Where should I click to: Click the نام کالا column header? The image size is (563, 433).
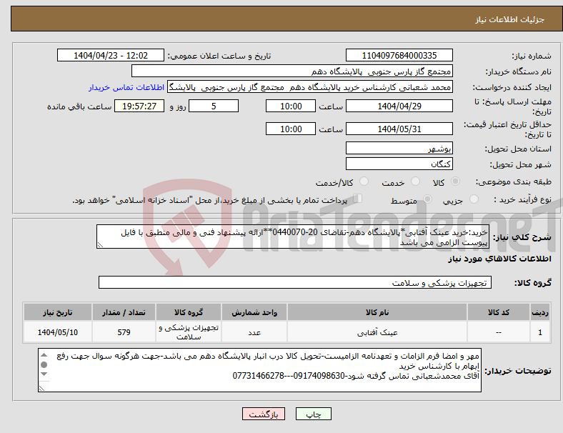click(377, 312)
